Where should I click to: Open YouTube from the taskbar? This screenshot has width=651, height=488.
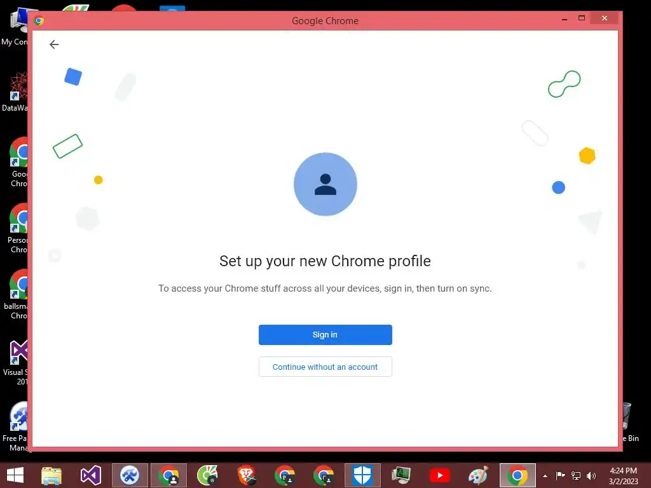pyautogui.click(x=440, y=475)
